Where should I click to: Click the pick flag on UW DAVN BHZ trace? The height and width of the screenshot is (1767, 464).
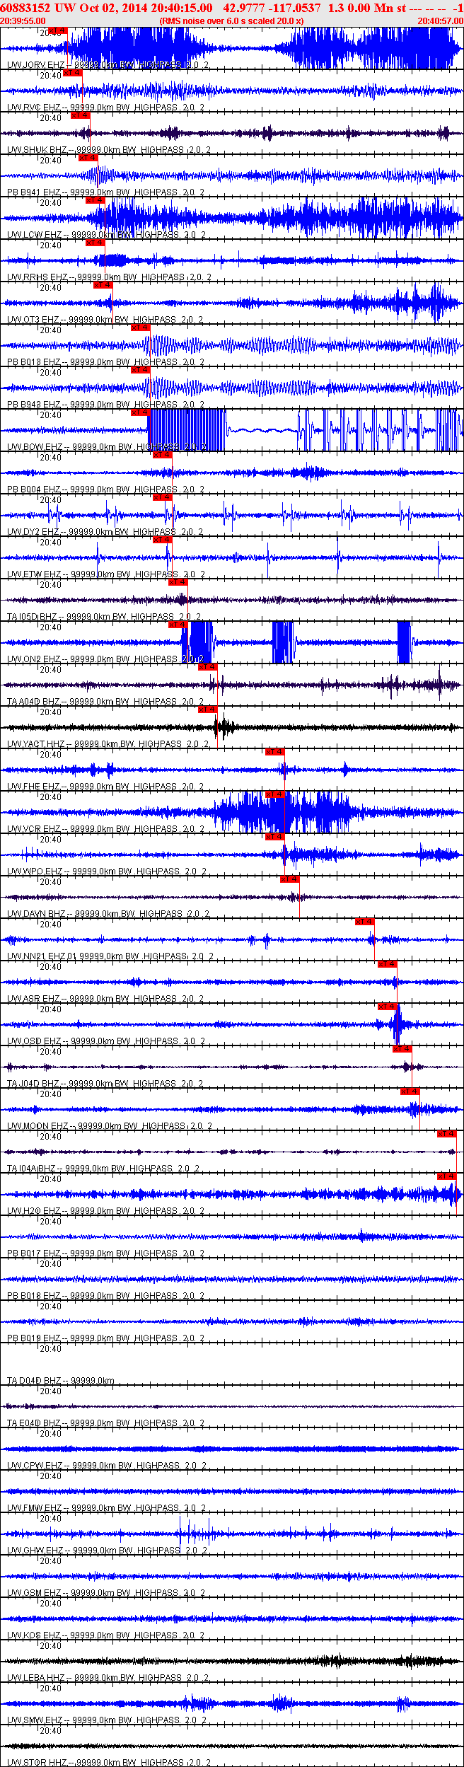coord(289,879)
